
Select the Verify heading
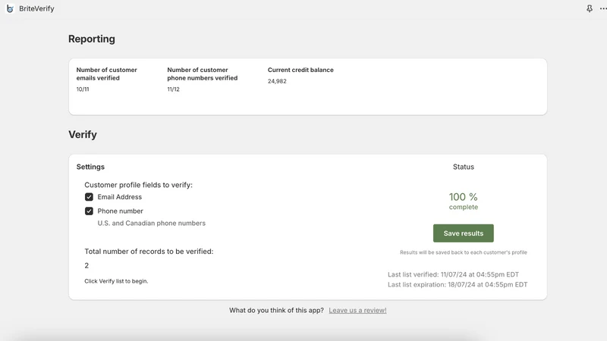[x=83, y=135]
